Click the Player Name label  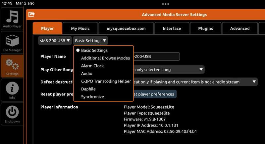pyautogui.click(x=53, y=56)
